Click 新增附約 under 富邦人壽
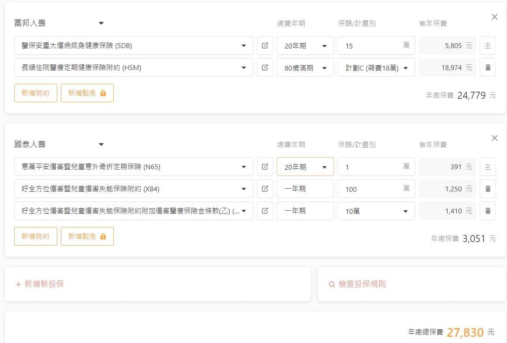The image size is (507, 343). [36, 93]
